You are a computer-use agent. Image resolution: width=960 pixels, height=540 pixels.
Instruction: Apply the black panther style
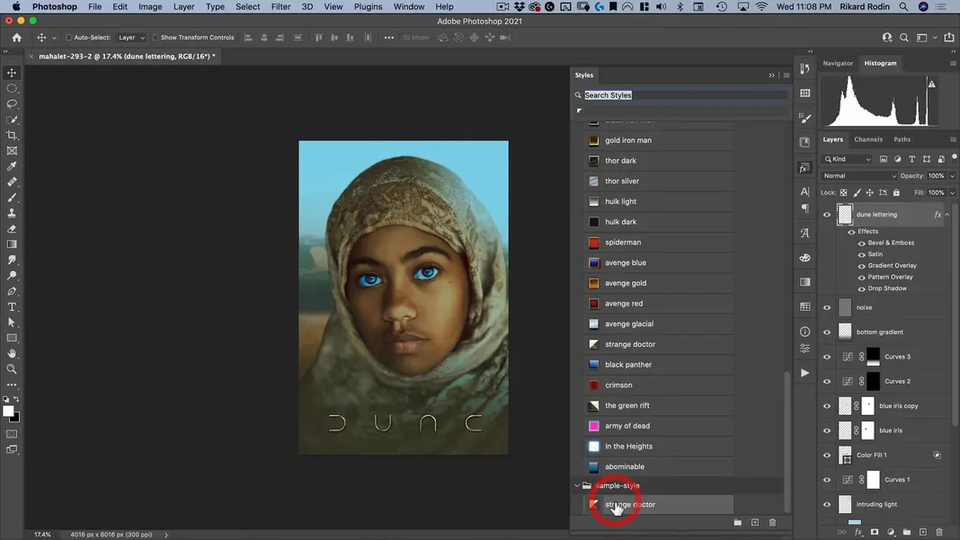click(x=659, y=364)
